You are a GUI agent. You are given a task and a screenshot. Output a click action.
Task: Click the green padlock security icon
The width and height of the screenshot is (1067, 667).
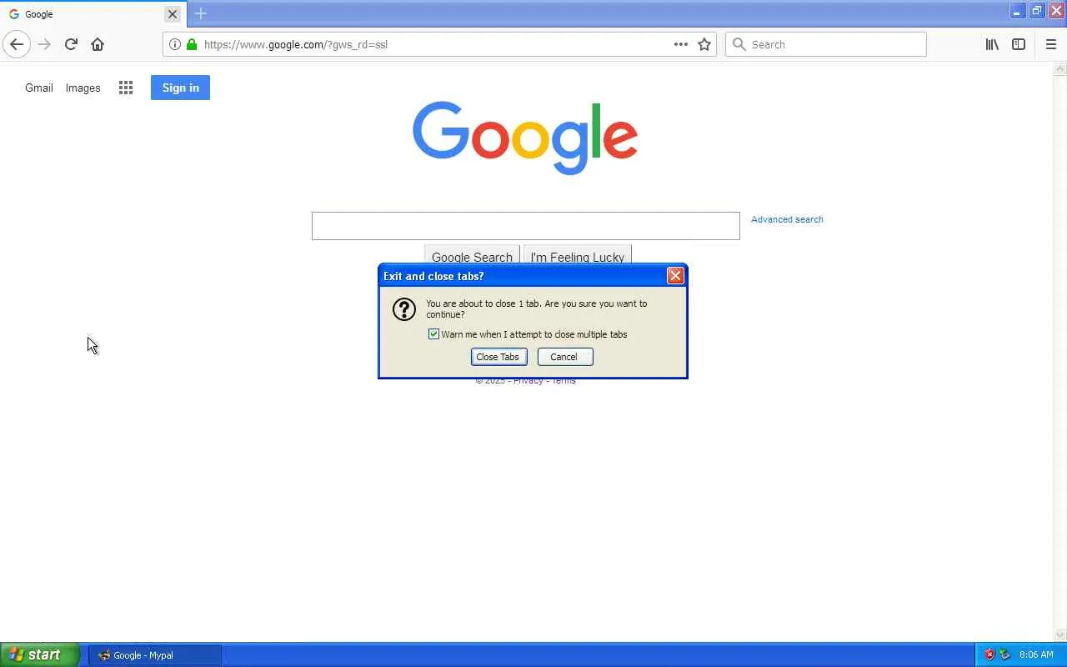192,44
